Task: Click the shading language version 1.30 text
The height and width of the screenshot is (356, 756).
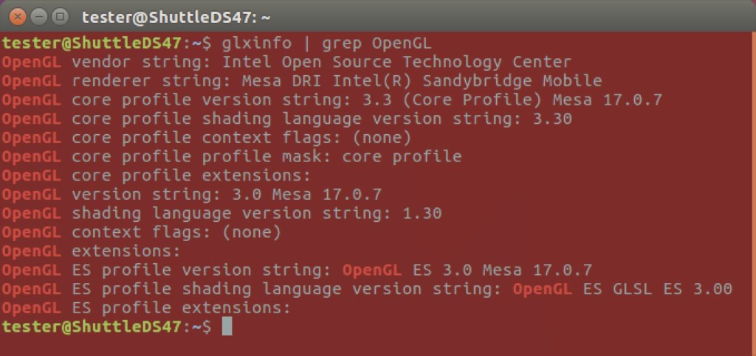Action: (417, 214)
